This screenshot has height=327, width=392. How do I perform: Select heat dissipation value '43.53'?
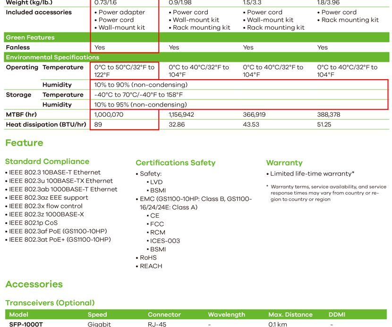coord(251,124)
